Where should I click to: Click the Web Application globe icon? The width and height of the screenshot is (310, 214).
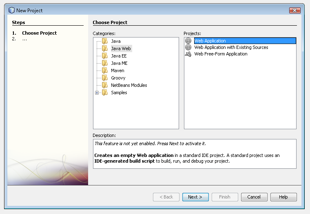188,41
